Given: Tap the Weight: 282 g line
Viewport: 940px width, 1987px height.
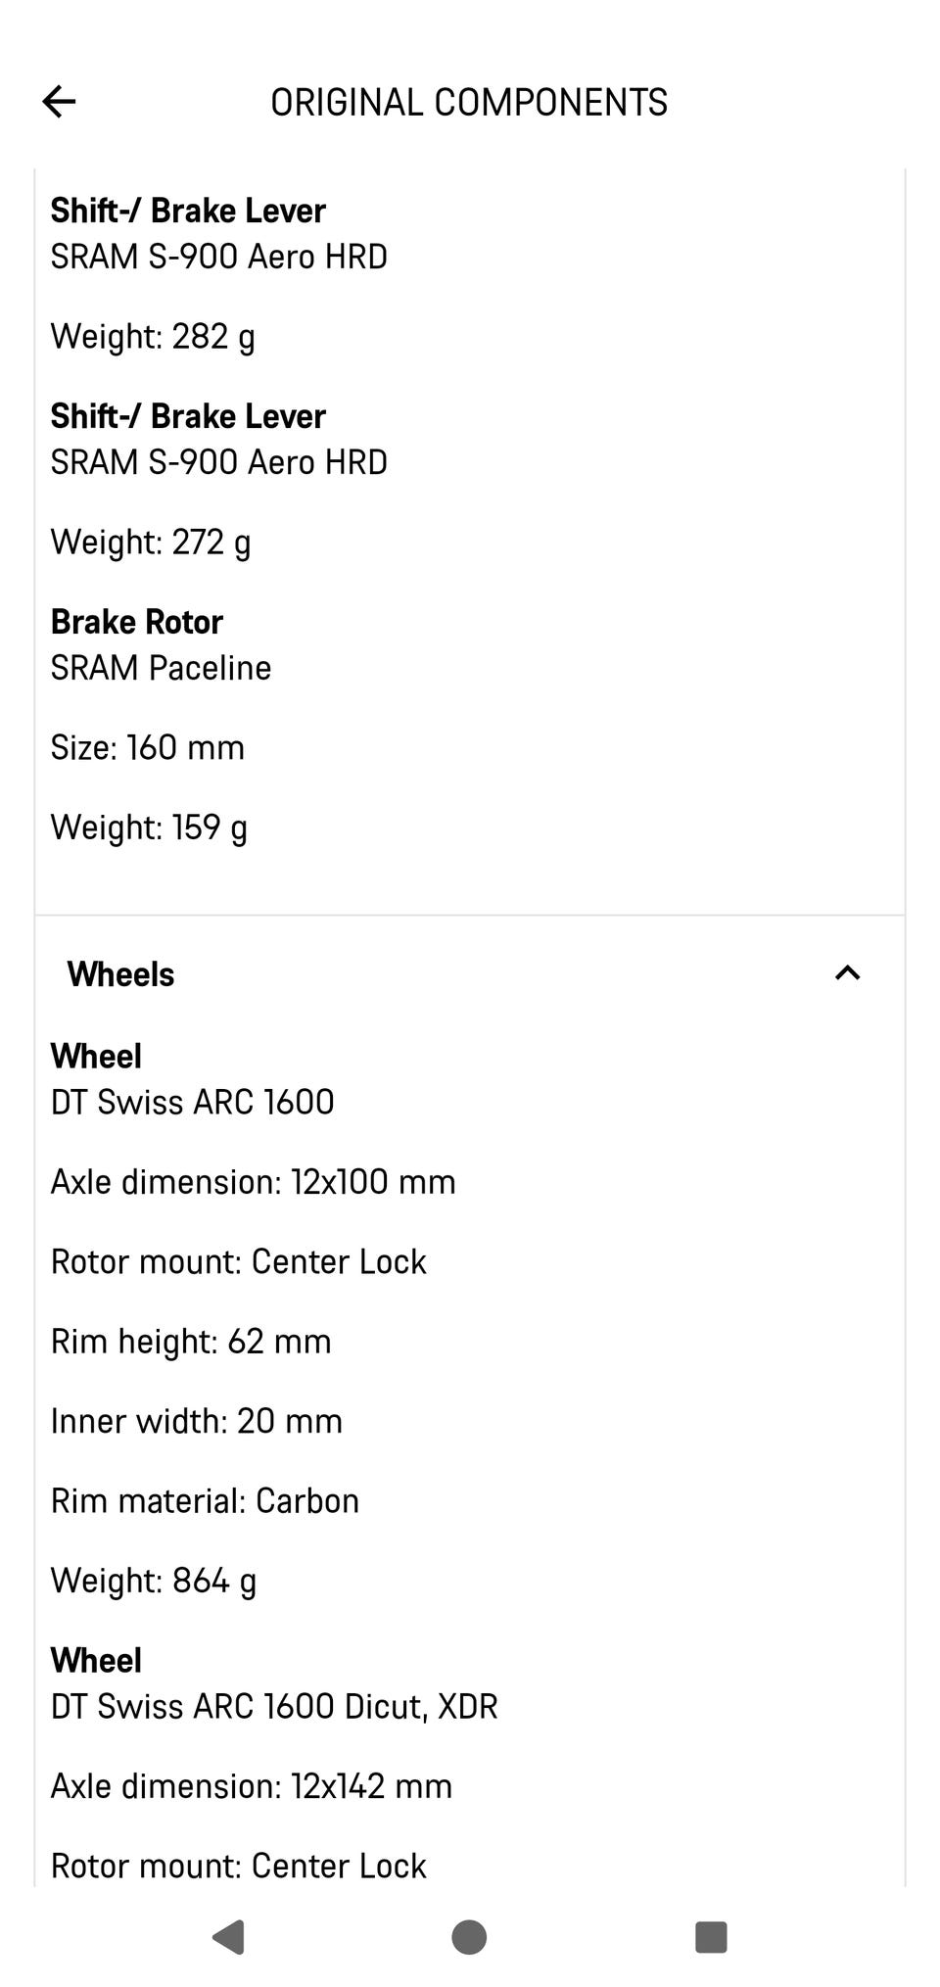Looking at the screenshot, I should coord(153,336).
